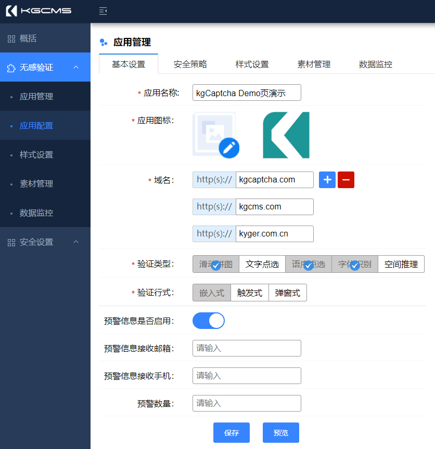
Task: Click the 应用名称 input field
Action: point(247,93)
